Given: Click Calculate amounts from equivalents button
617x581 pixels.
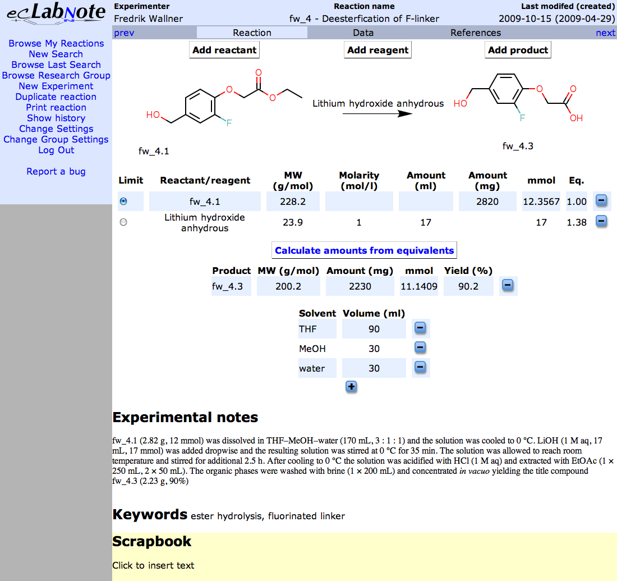Looking at the screenshot, I should coord(364,250).
